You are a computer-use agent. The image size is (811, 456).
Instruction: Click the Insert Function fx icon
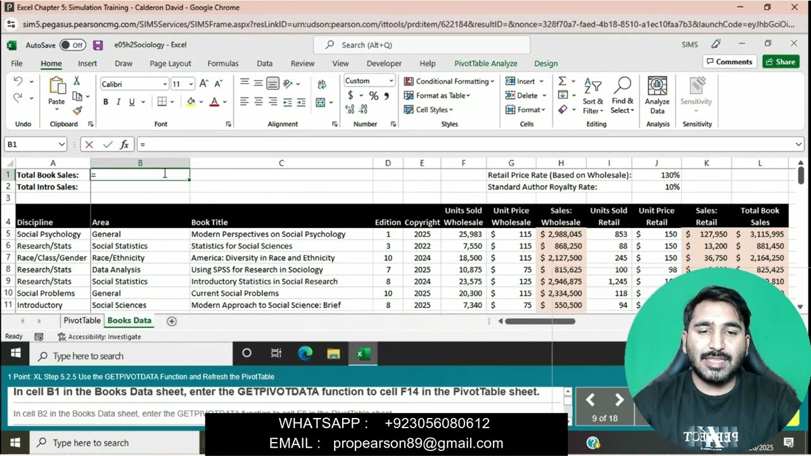pyautogui.click(x=124, y=144)
